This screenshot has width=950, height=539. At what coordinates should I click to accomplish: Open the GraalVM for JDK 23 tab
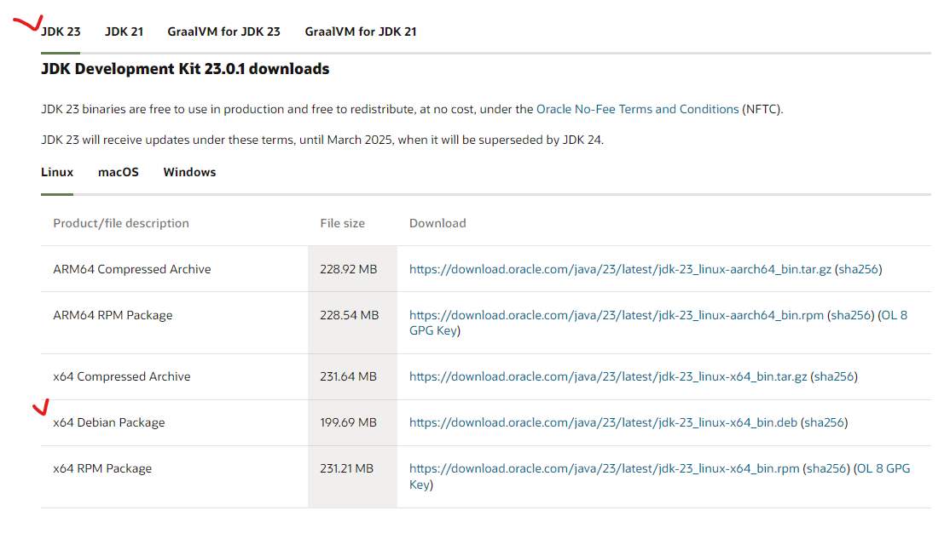(x=223, y=32)
